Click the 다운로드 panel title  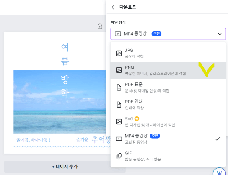click(x=128, y=7)
